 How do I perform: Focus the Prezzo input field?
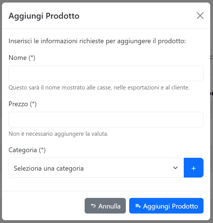pyautogui.click(x=106, y=120)
